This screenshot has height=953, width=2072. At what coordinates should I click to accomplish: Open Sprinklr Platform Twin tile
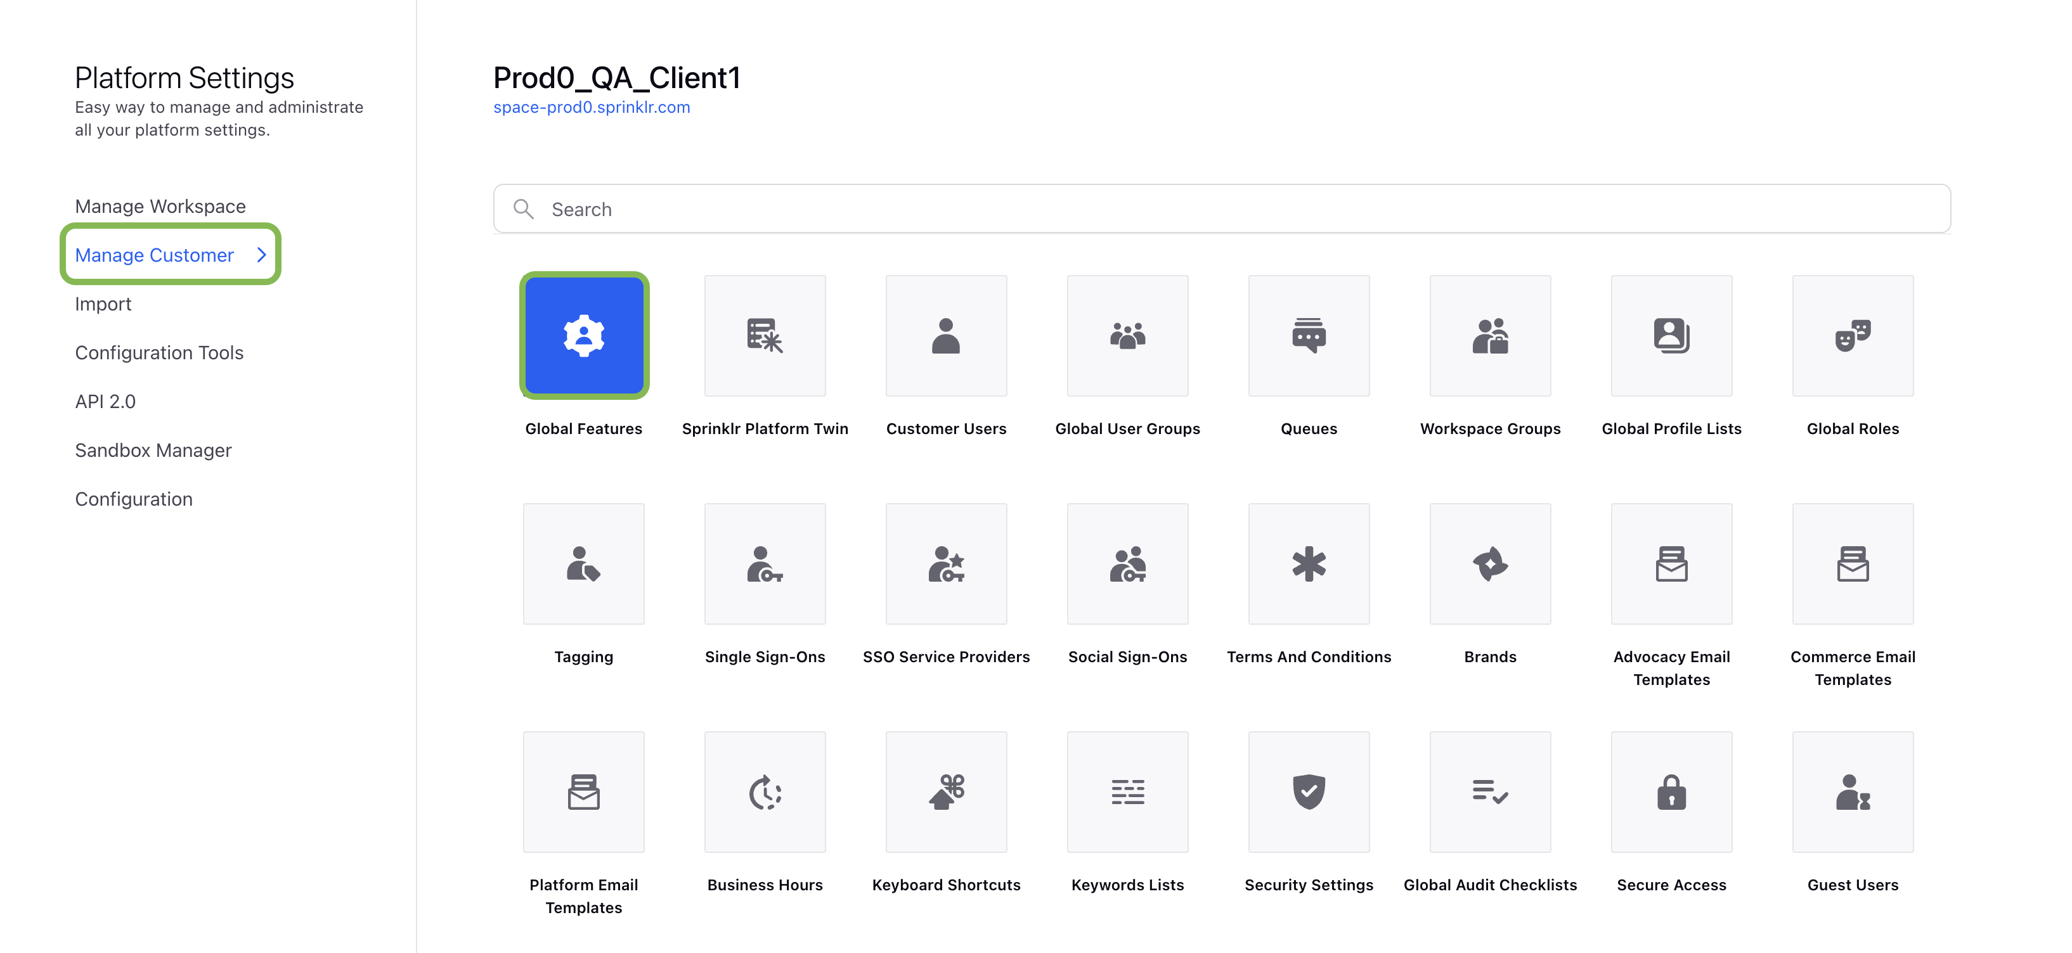coord(765,335)
